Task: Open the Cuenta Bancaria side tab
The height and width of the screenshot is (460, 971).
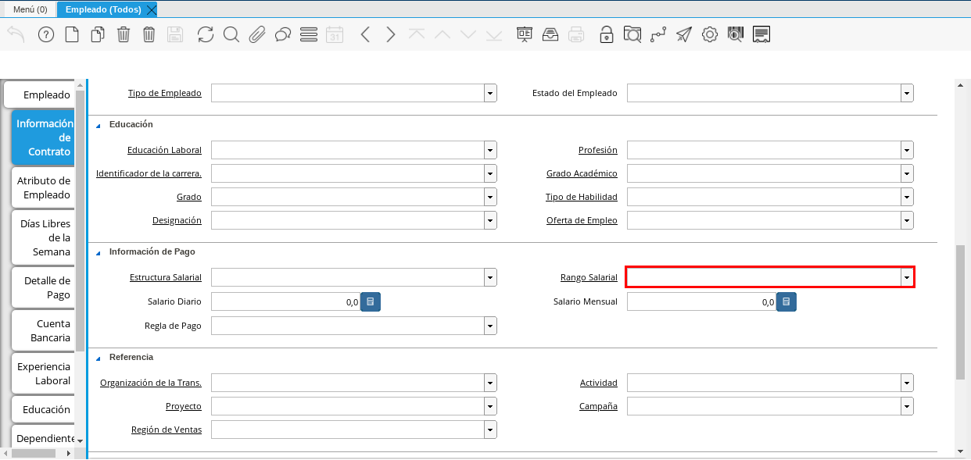Action: pos(45,330)
